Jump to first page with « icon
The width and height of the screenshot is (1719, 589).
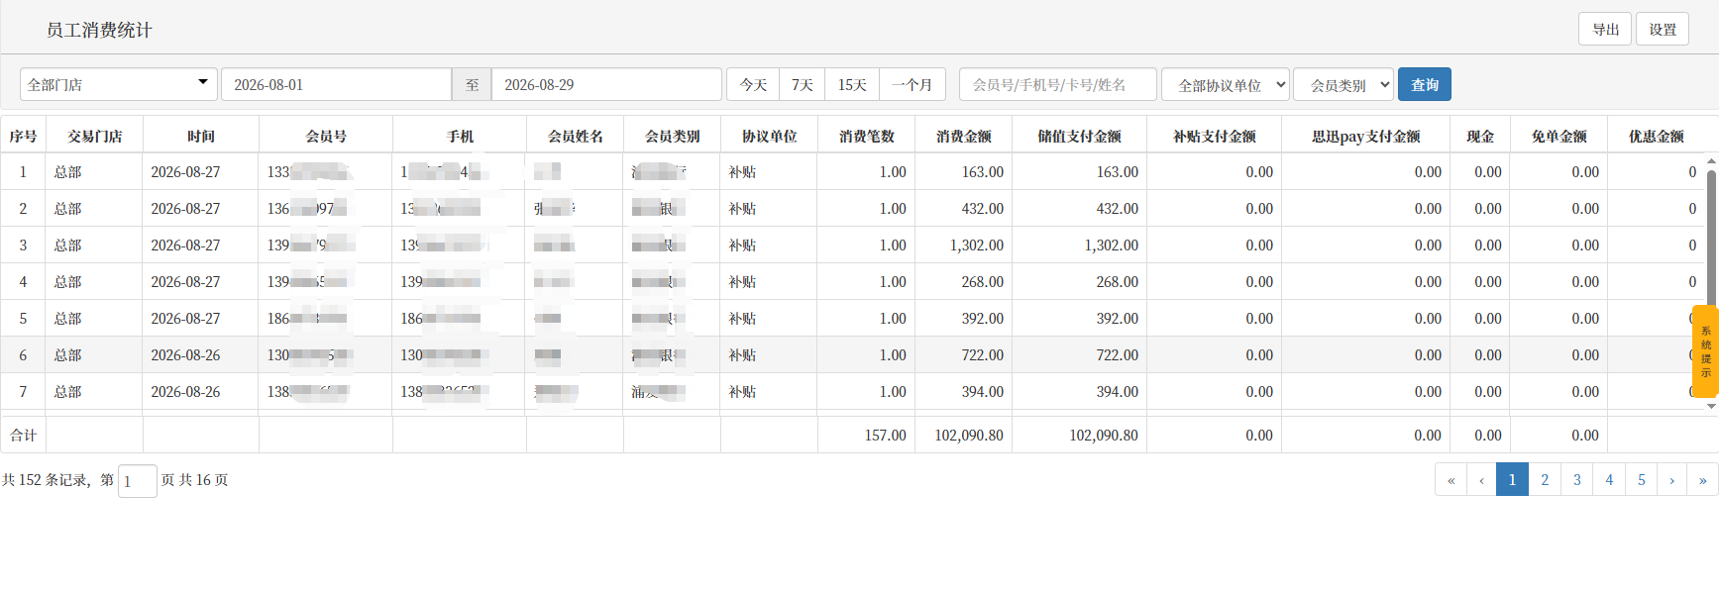pyautogui.click(x=1450, y=480)
